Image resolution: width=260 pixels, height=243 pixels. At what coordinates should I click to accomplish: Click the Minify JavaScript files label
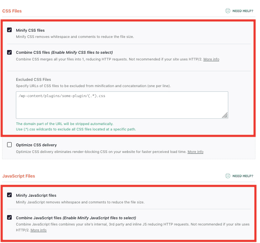coord(36,195)
